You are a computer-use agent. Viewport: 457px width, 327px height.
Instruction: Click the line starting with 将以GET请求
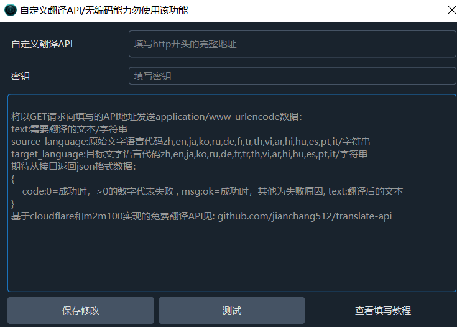point(157,117)
